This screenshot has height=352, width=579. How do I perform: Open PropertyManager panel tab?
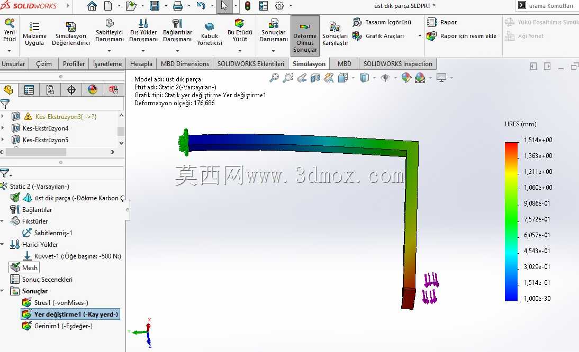(x=29, y=89)
